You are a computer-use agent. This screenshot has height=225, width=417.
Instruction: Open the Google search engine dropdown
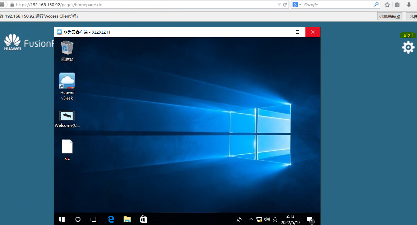pyautogui.click(x=296, y=5)
